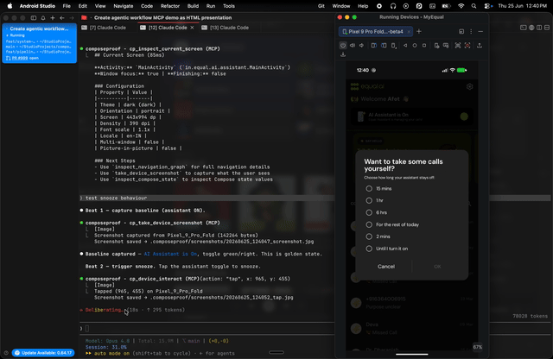Viewport: 553px width, 359px height.
Task: Click the 'AI Assistant is On' highlighted text
Action: [170, 254]
